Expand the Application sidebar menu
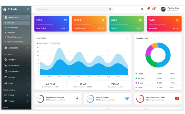The image size is (185, 114). (16, 48)
